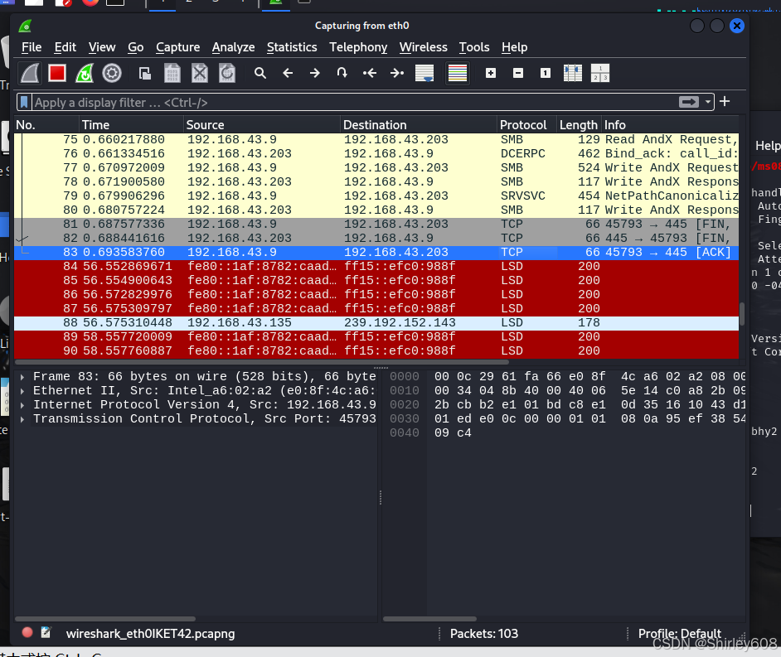Go forward in packet history arrow
The height and width of the screenshot is (657, 781).
(315, 74)
